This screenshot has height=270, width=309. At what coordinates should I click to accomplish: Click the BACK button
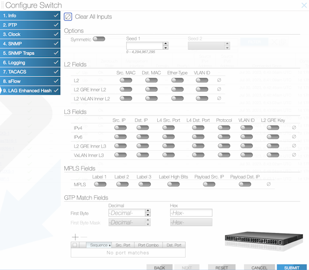click(x=159, y=267)
